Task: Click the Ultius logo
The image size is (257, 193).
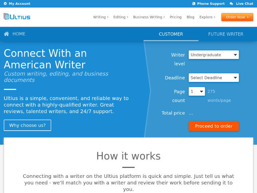Action: click(x=17, y=16)
